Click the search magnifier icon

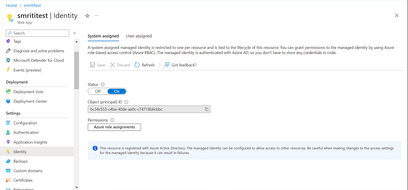[10, 33]
